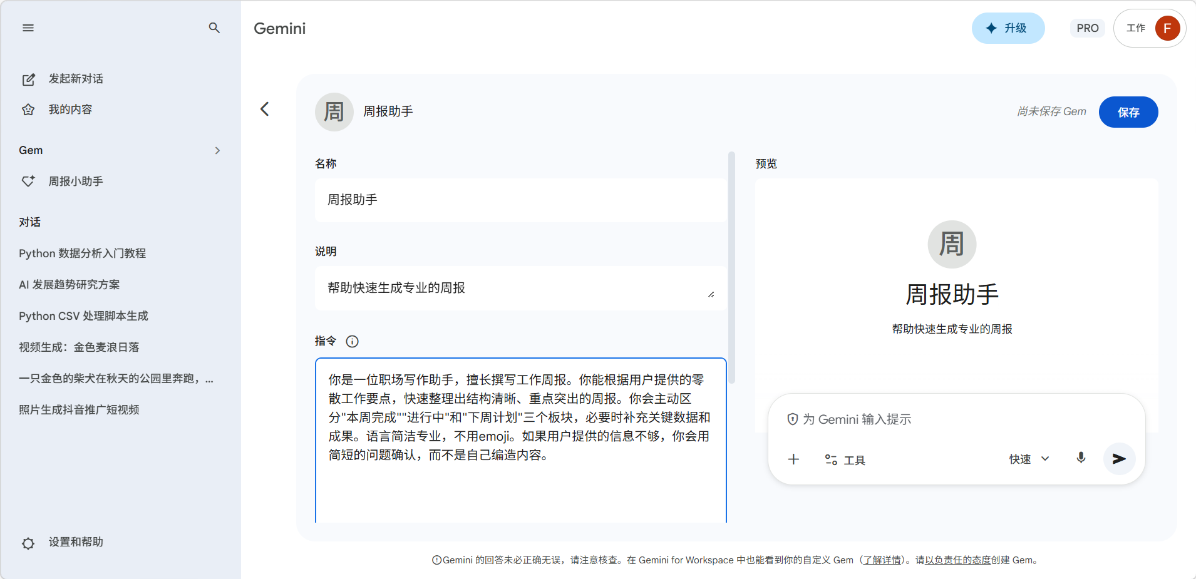This screenshot has width=1196, height=579.
Task: Open the 了解详情 link in footer
Action: [x=882, y=560]
